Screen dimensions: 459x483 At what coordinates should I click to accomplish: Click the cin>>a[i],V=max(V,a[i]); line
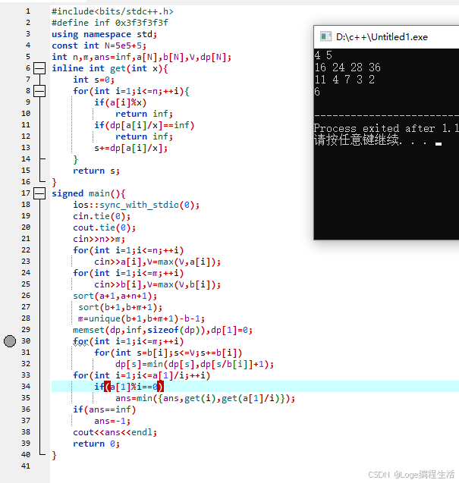click(x=158, y=262)
